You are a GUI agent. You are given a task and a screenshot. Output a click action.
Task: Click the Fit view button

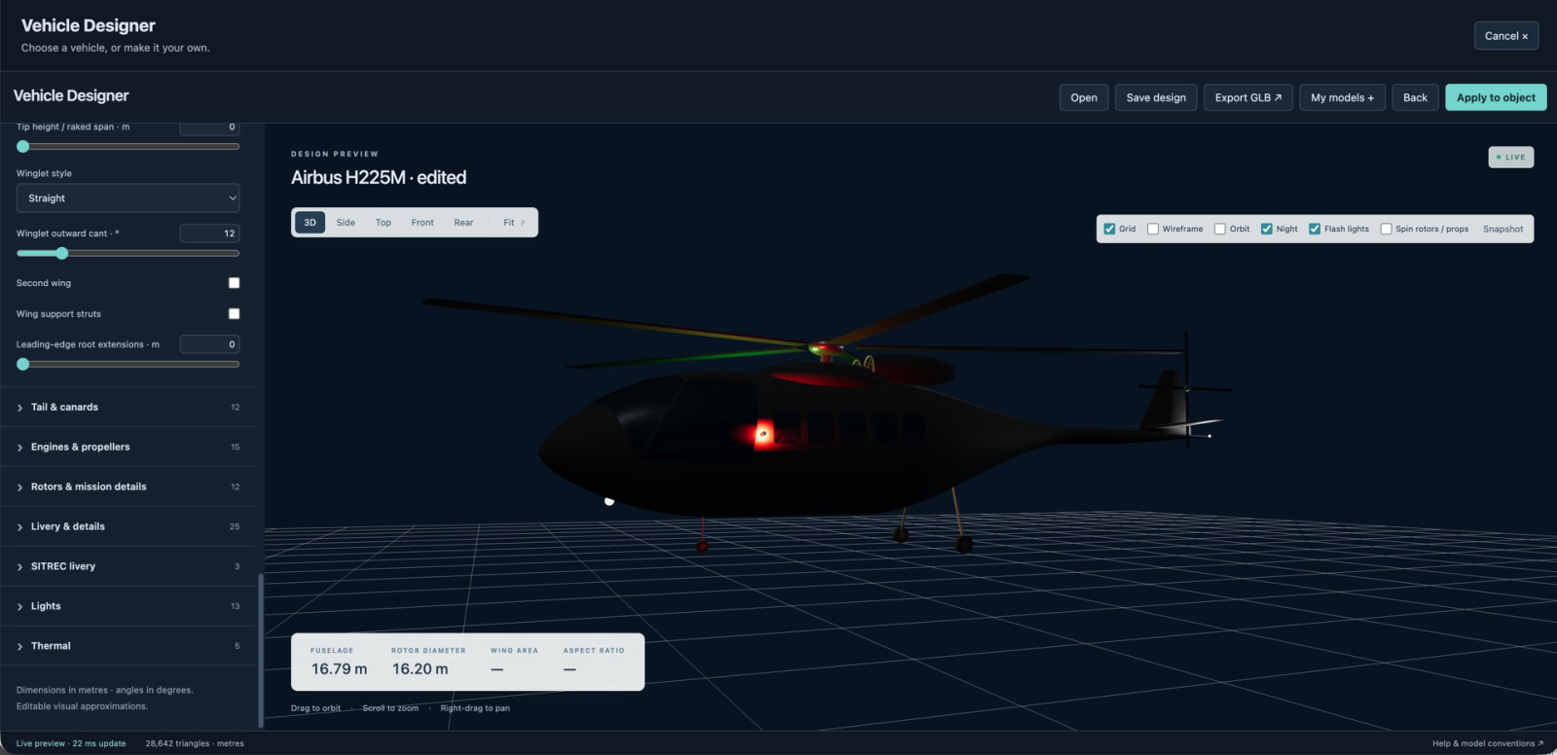click(513, 223)
